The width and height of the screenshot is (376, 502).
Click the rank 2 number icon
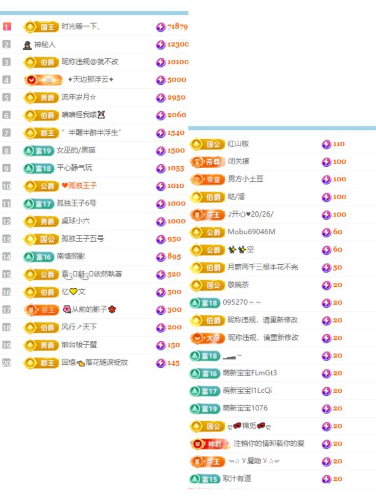pos(6,44)
